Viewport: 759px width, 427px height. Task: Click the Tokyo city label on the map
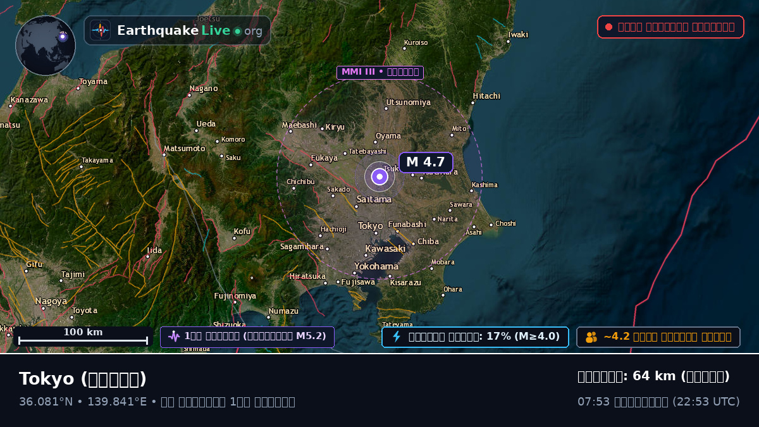[371, 226]
